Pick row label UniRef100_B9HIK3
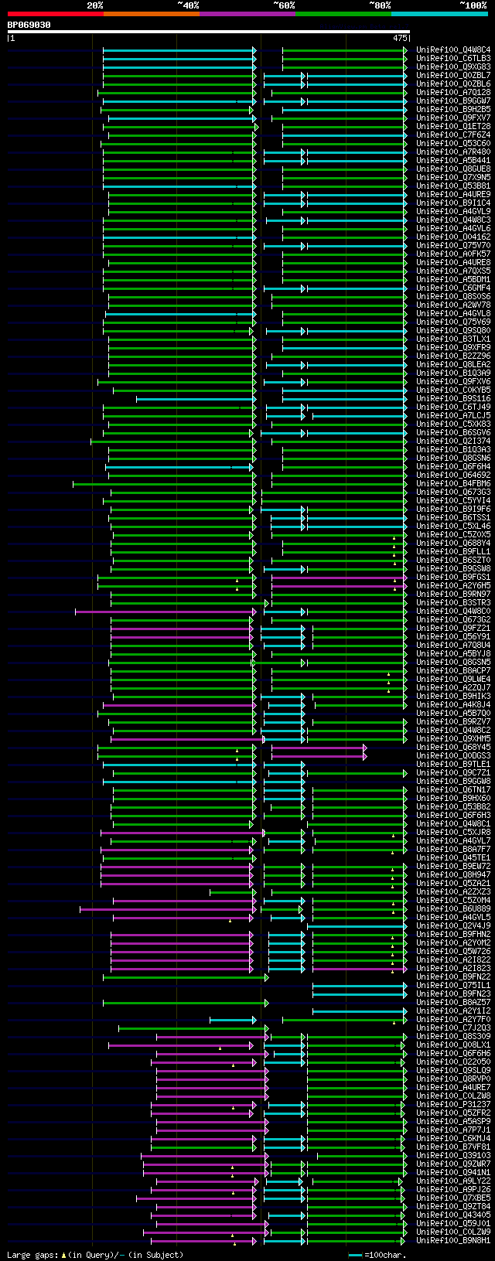The image size is (495, 1261). 453,696
